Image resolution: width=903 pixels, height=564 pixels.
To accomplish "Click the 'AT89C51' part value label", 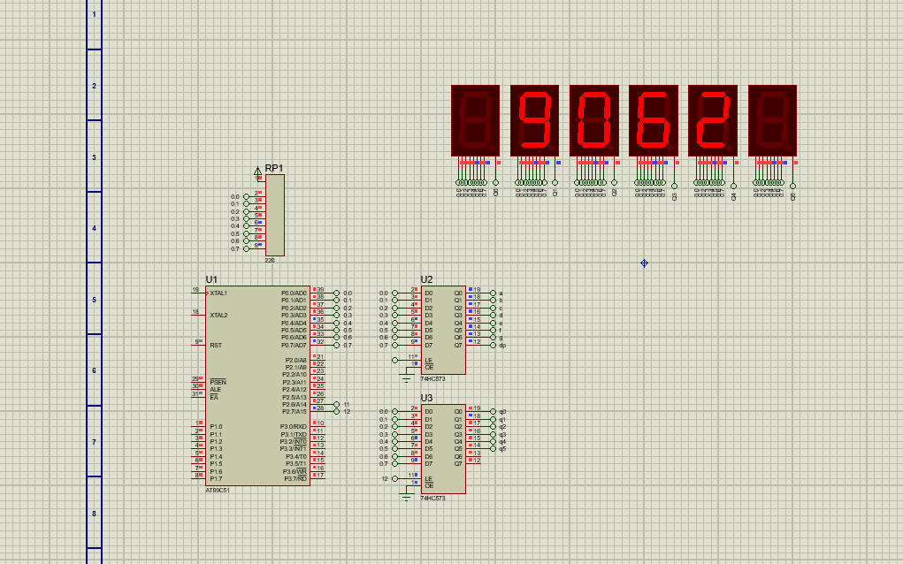I will tap(217, 491).
